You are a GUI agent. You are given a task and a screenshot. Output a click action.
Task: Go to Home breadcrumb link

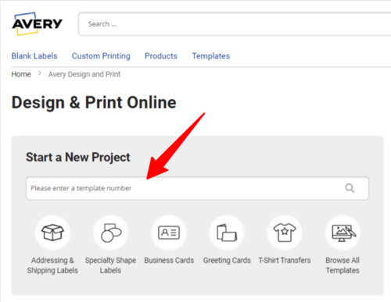tap(21, 74)
